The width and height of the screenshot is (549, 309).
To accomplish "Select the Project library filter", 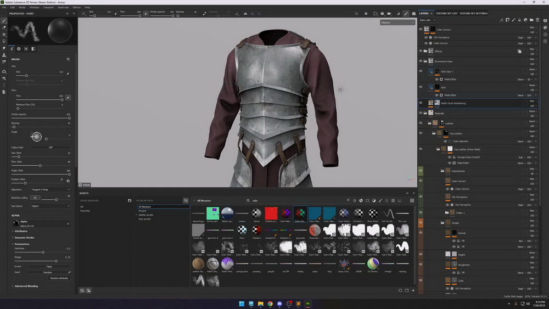I will click(143, 211).
